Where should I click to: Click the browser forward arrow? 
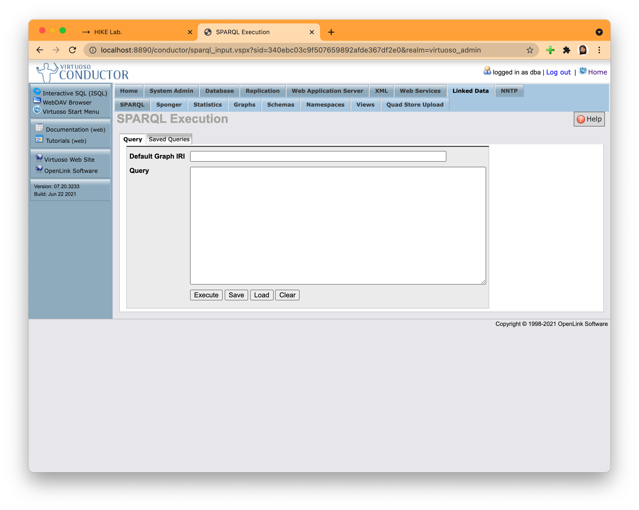coord(56,50)
